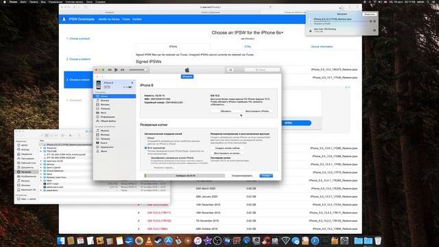
Task: Open VLC from the Dock
Action: click(149, 241)
